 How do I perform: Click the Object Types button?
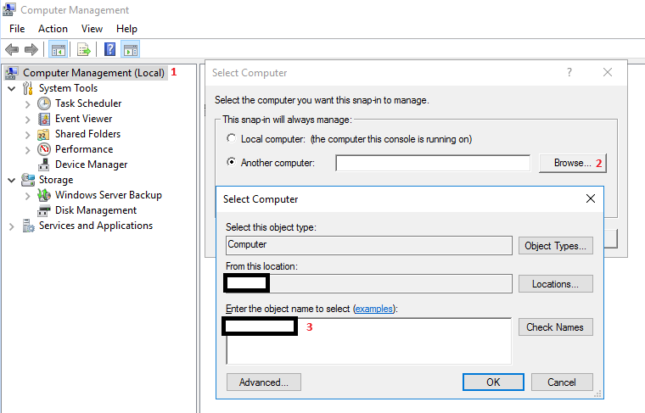555,246
